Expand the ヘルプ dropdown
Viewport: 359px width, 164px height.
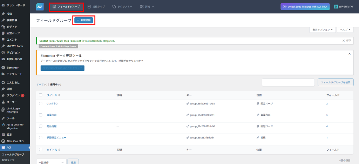[345, 30]
